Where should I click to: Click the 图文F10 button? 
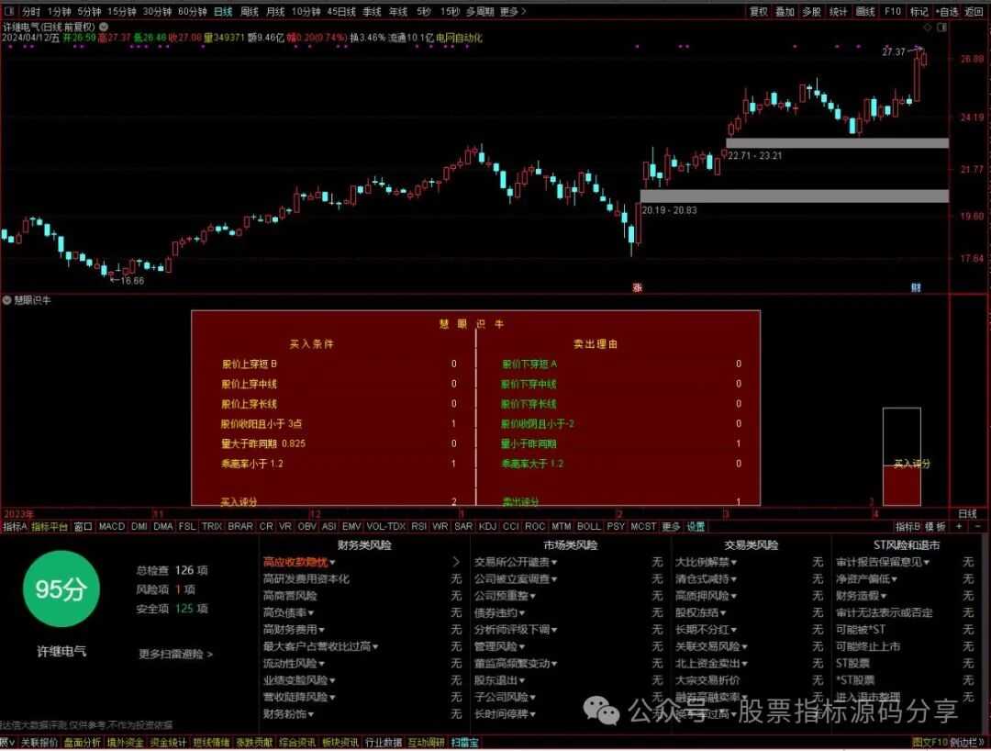click(930, 742)
